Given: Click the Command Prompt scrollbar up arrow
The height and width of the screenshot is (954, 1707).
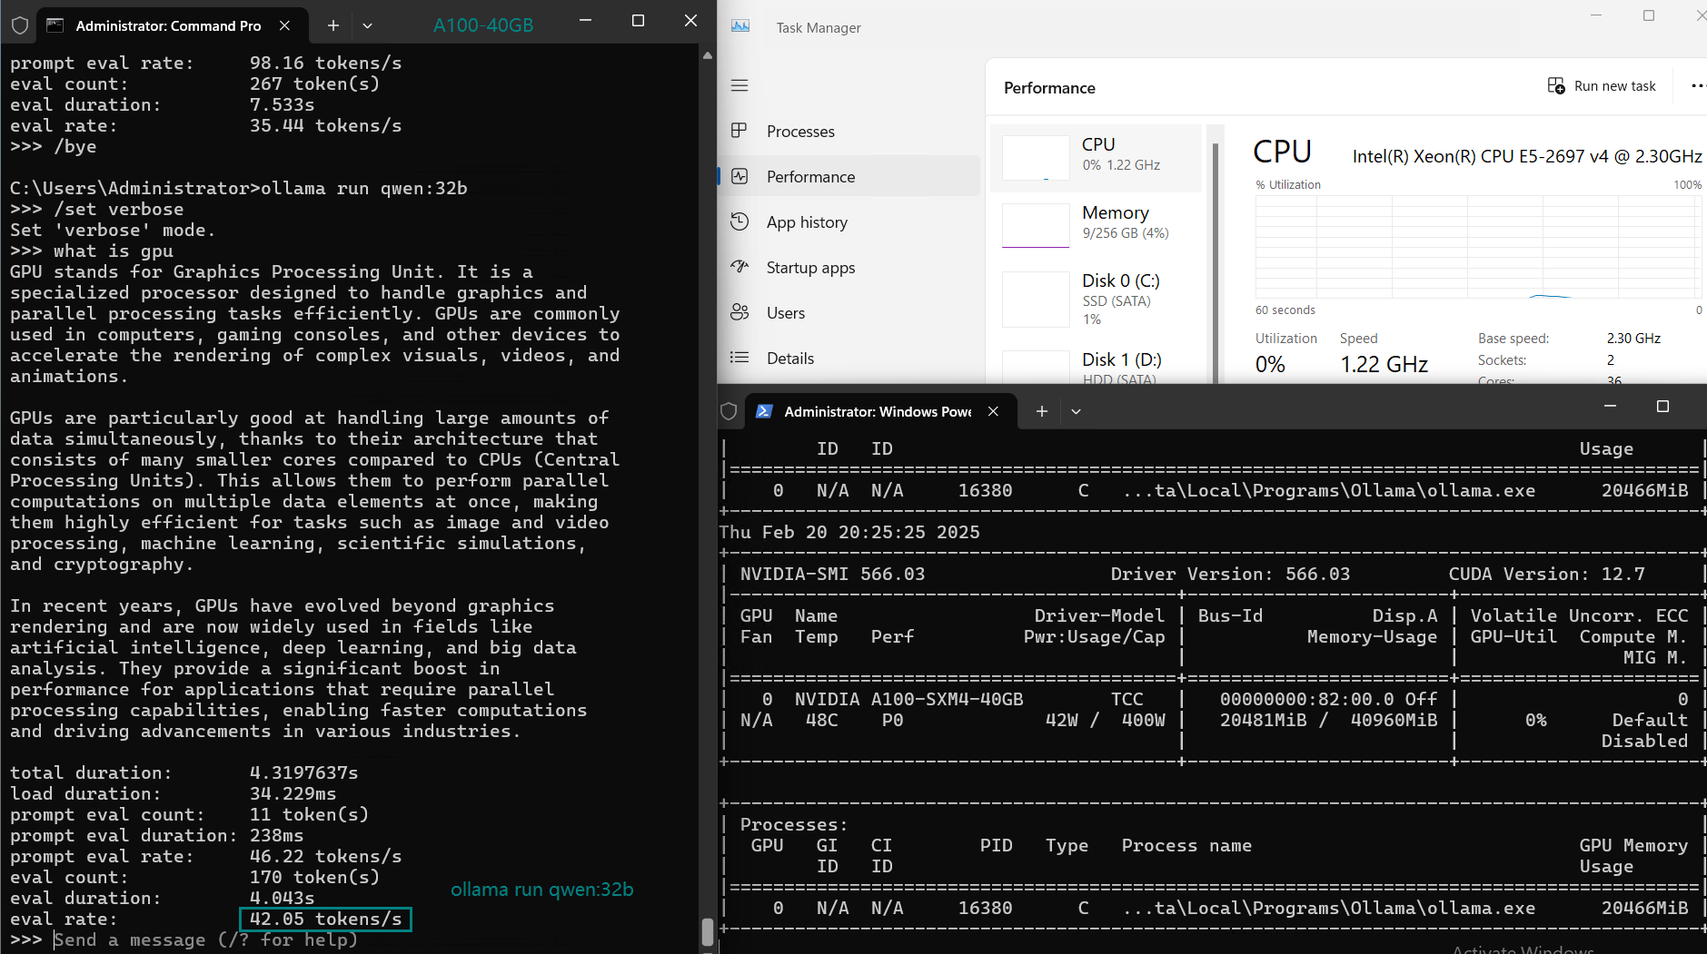Looking at the screenshot, I should click(708, 55).
